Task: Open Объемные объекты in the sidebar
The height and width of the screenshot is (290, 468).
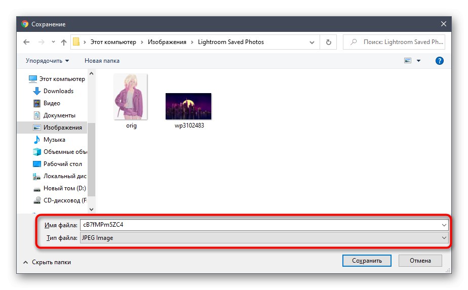Action: (60, 152)
